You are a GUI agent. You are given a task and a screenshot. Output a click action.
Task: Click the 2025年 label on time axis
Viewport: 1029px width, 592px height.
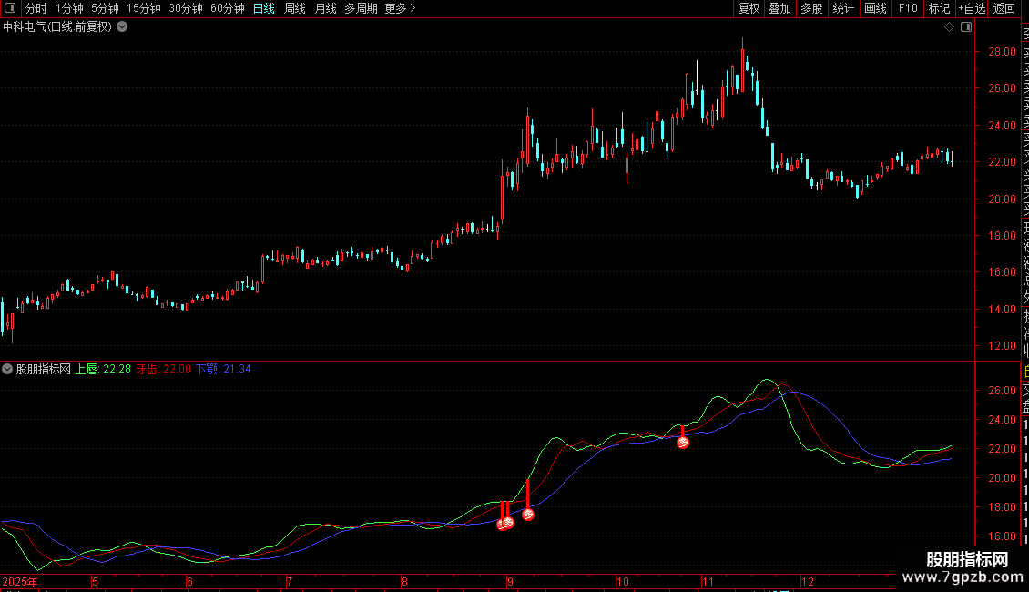pyautogui.click(x=20, y=581)
